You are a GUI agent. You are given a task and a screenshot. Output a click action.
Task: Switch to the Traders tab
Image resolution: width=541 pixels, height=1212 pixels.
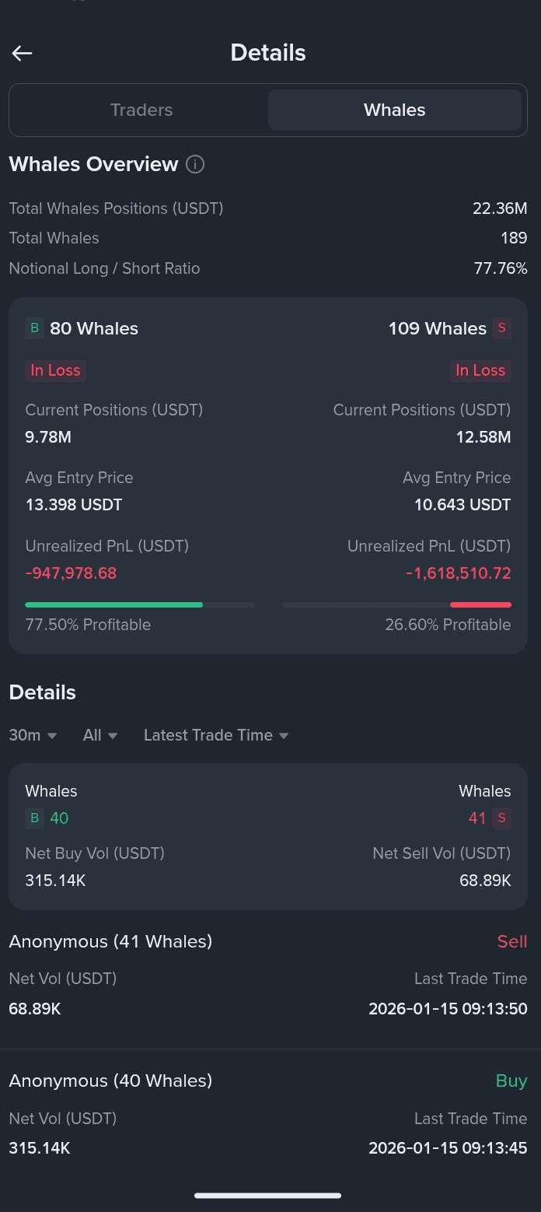[141, 110]
